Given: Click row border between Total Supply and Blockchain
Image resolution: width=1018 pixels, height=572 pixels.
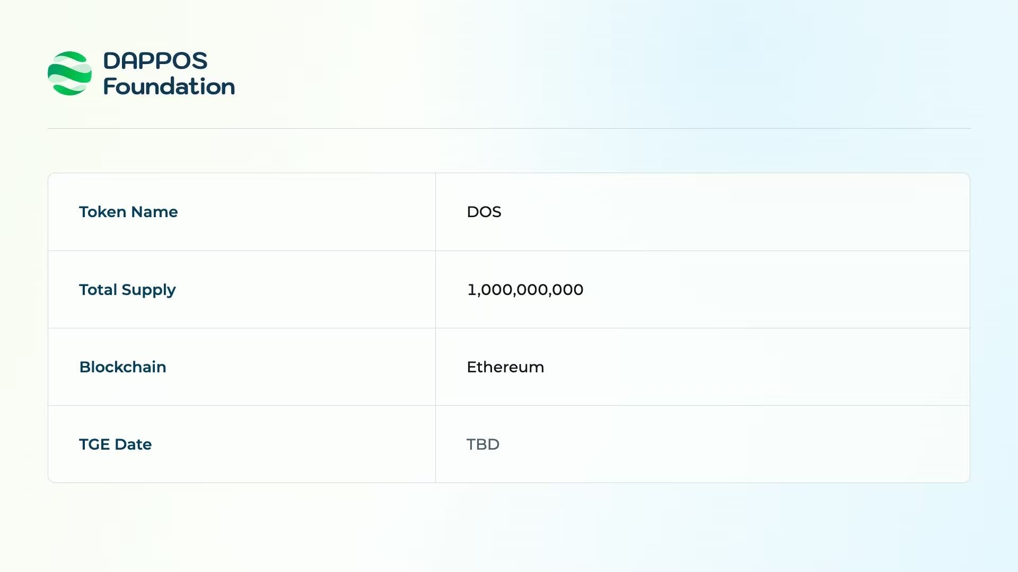Looking at the screenshot, I should 509,328.
